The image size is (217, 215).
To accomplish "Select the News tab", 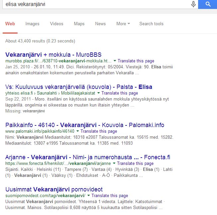I will pos(100,24).
